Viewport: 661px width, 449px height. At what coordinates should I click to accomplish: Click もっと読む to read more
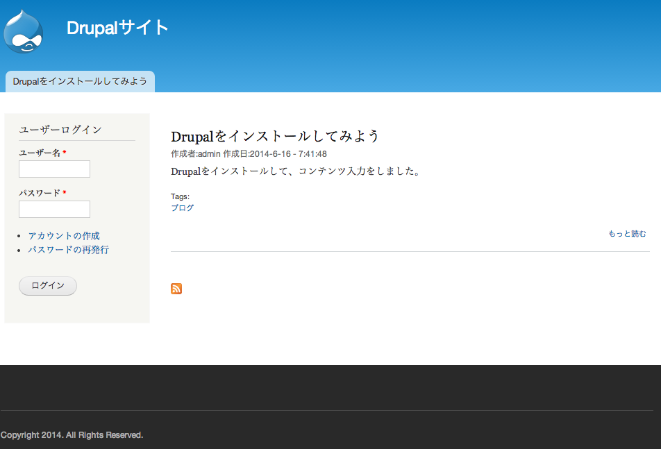tap(627, 234)
